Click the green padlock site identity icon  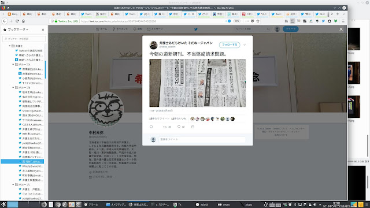tap(56, 21)
